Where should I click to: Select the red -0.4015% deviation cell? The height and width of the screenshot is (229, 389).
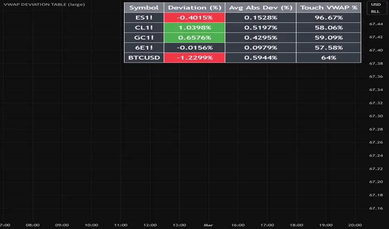[x=194, y=17]
